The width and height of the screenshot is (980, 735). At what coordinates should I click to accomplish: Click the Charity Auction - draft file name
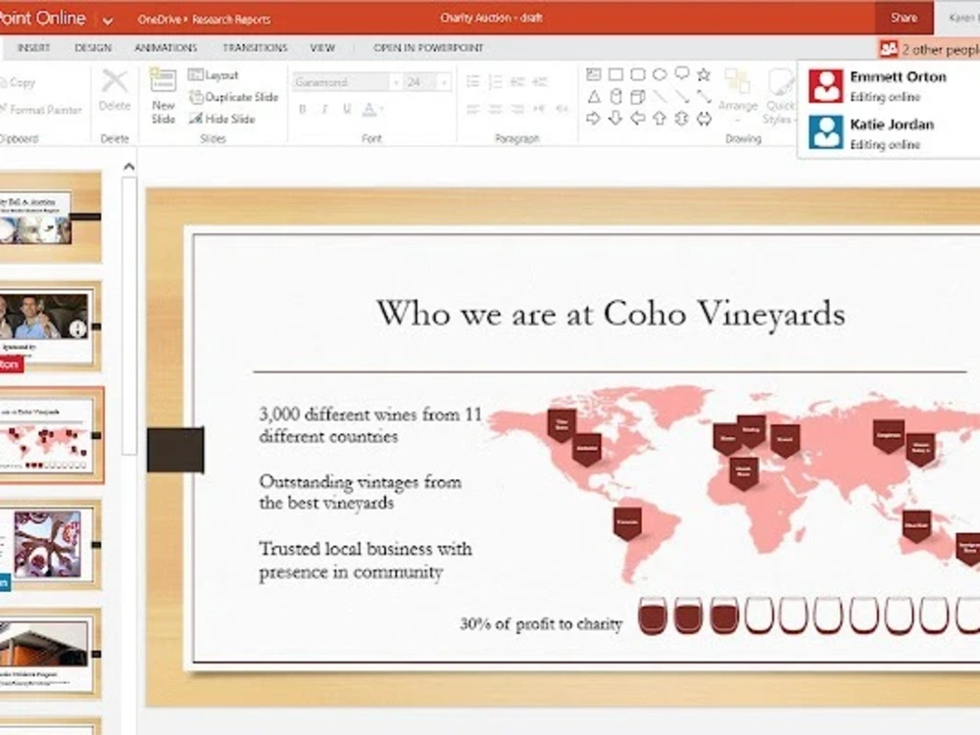click(x=491, y=18)
